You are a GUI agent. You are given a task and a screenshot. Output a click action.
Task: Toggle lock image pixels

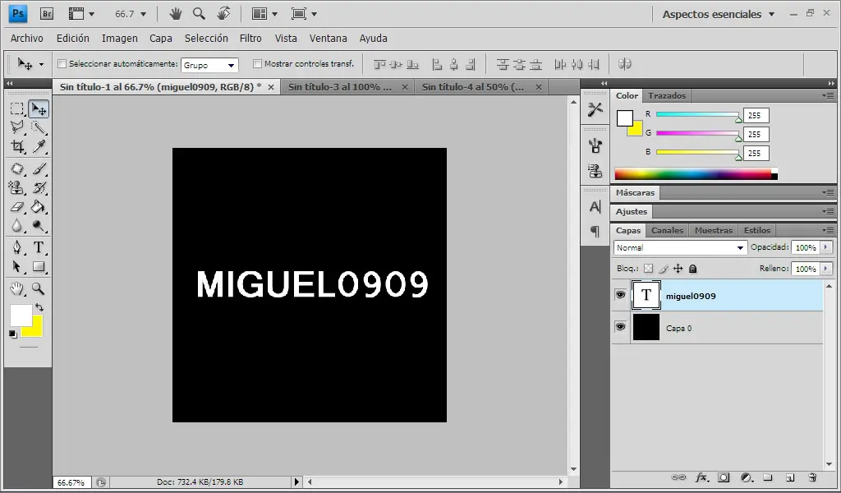[x=664, y=269]
